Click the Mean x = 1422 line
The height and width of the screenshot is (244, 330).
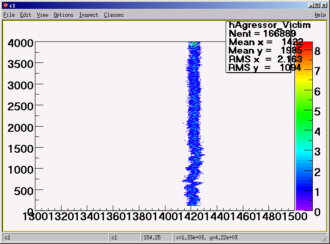tap(266, 42)
